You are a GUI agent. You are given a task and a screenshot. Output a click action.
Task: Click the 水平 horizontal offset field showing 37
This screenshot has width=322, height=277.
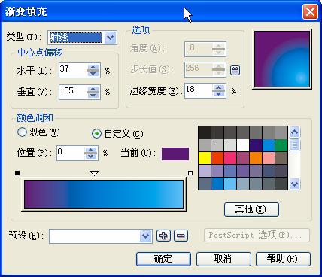[x=73, y=70]
